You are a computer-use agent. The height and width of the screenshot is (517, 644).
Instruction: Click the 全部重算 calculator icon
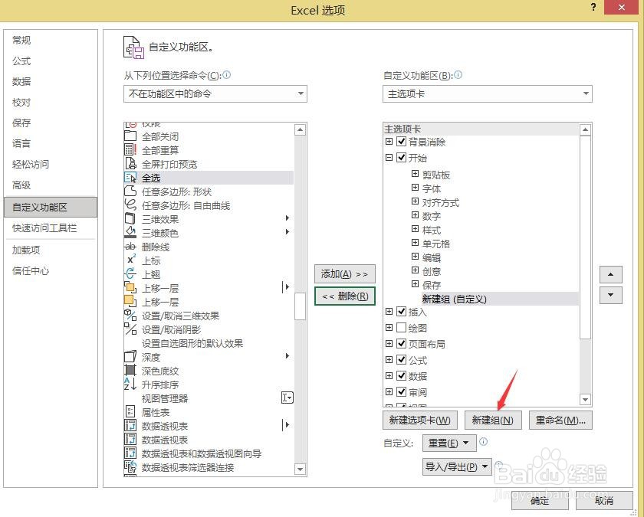pos(130,150)
